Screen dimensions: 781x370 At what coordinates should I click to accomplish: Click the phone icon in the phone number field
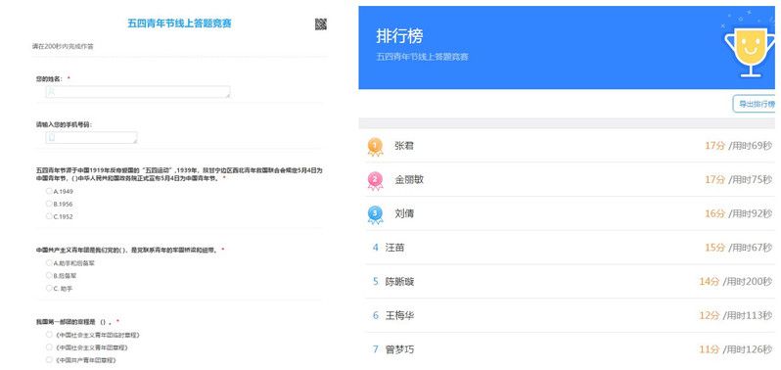tap(51, 138)
